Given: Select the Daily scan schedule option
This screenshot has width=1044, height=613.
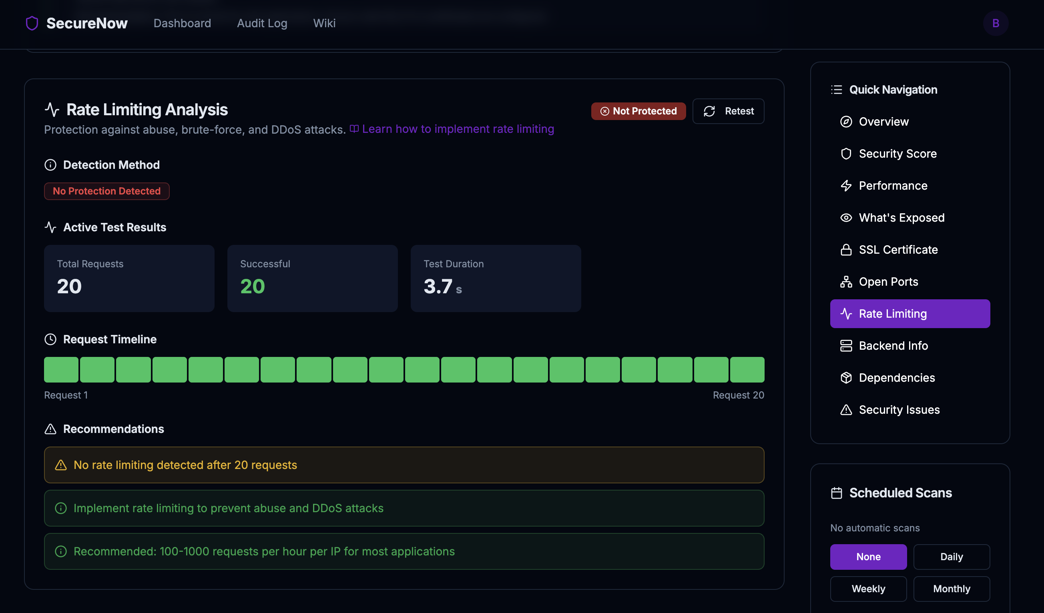Looking at the screenshot, I should click(952, 557).
